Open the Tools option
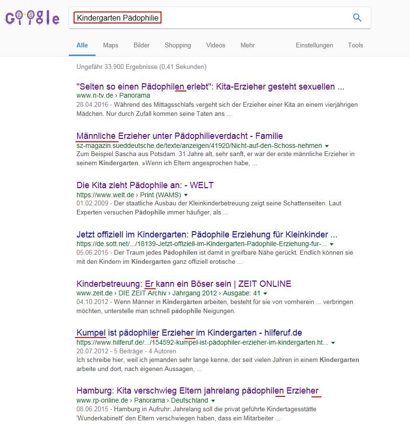This screenshot has height=428, width=410. pyautogui.click(x=355, y=45)
